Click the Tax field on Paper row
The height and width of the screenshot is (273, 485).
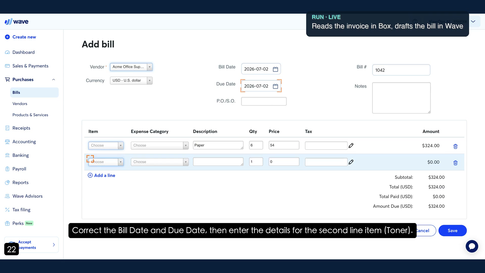[x=326, y=146]
